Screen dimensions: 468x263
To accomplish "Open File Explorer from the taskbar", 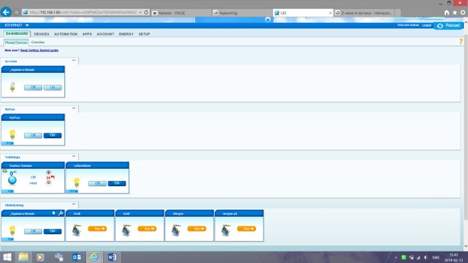I will [23, 257].
